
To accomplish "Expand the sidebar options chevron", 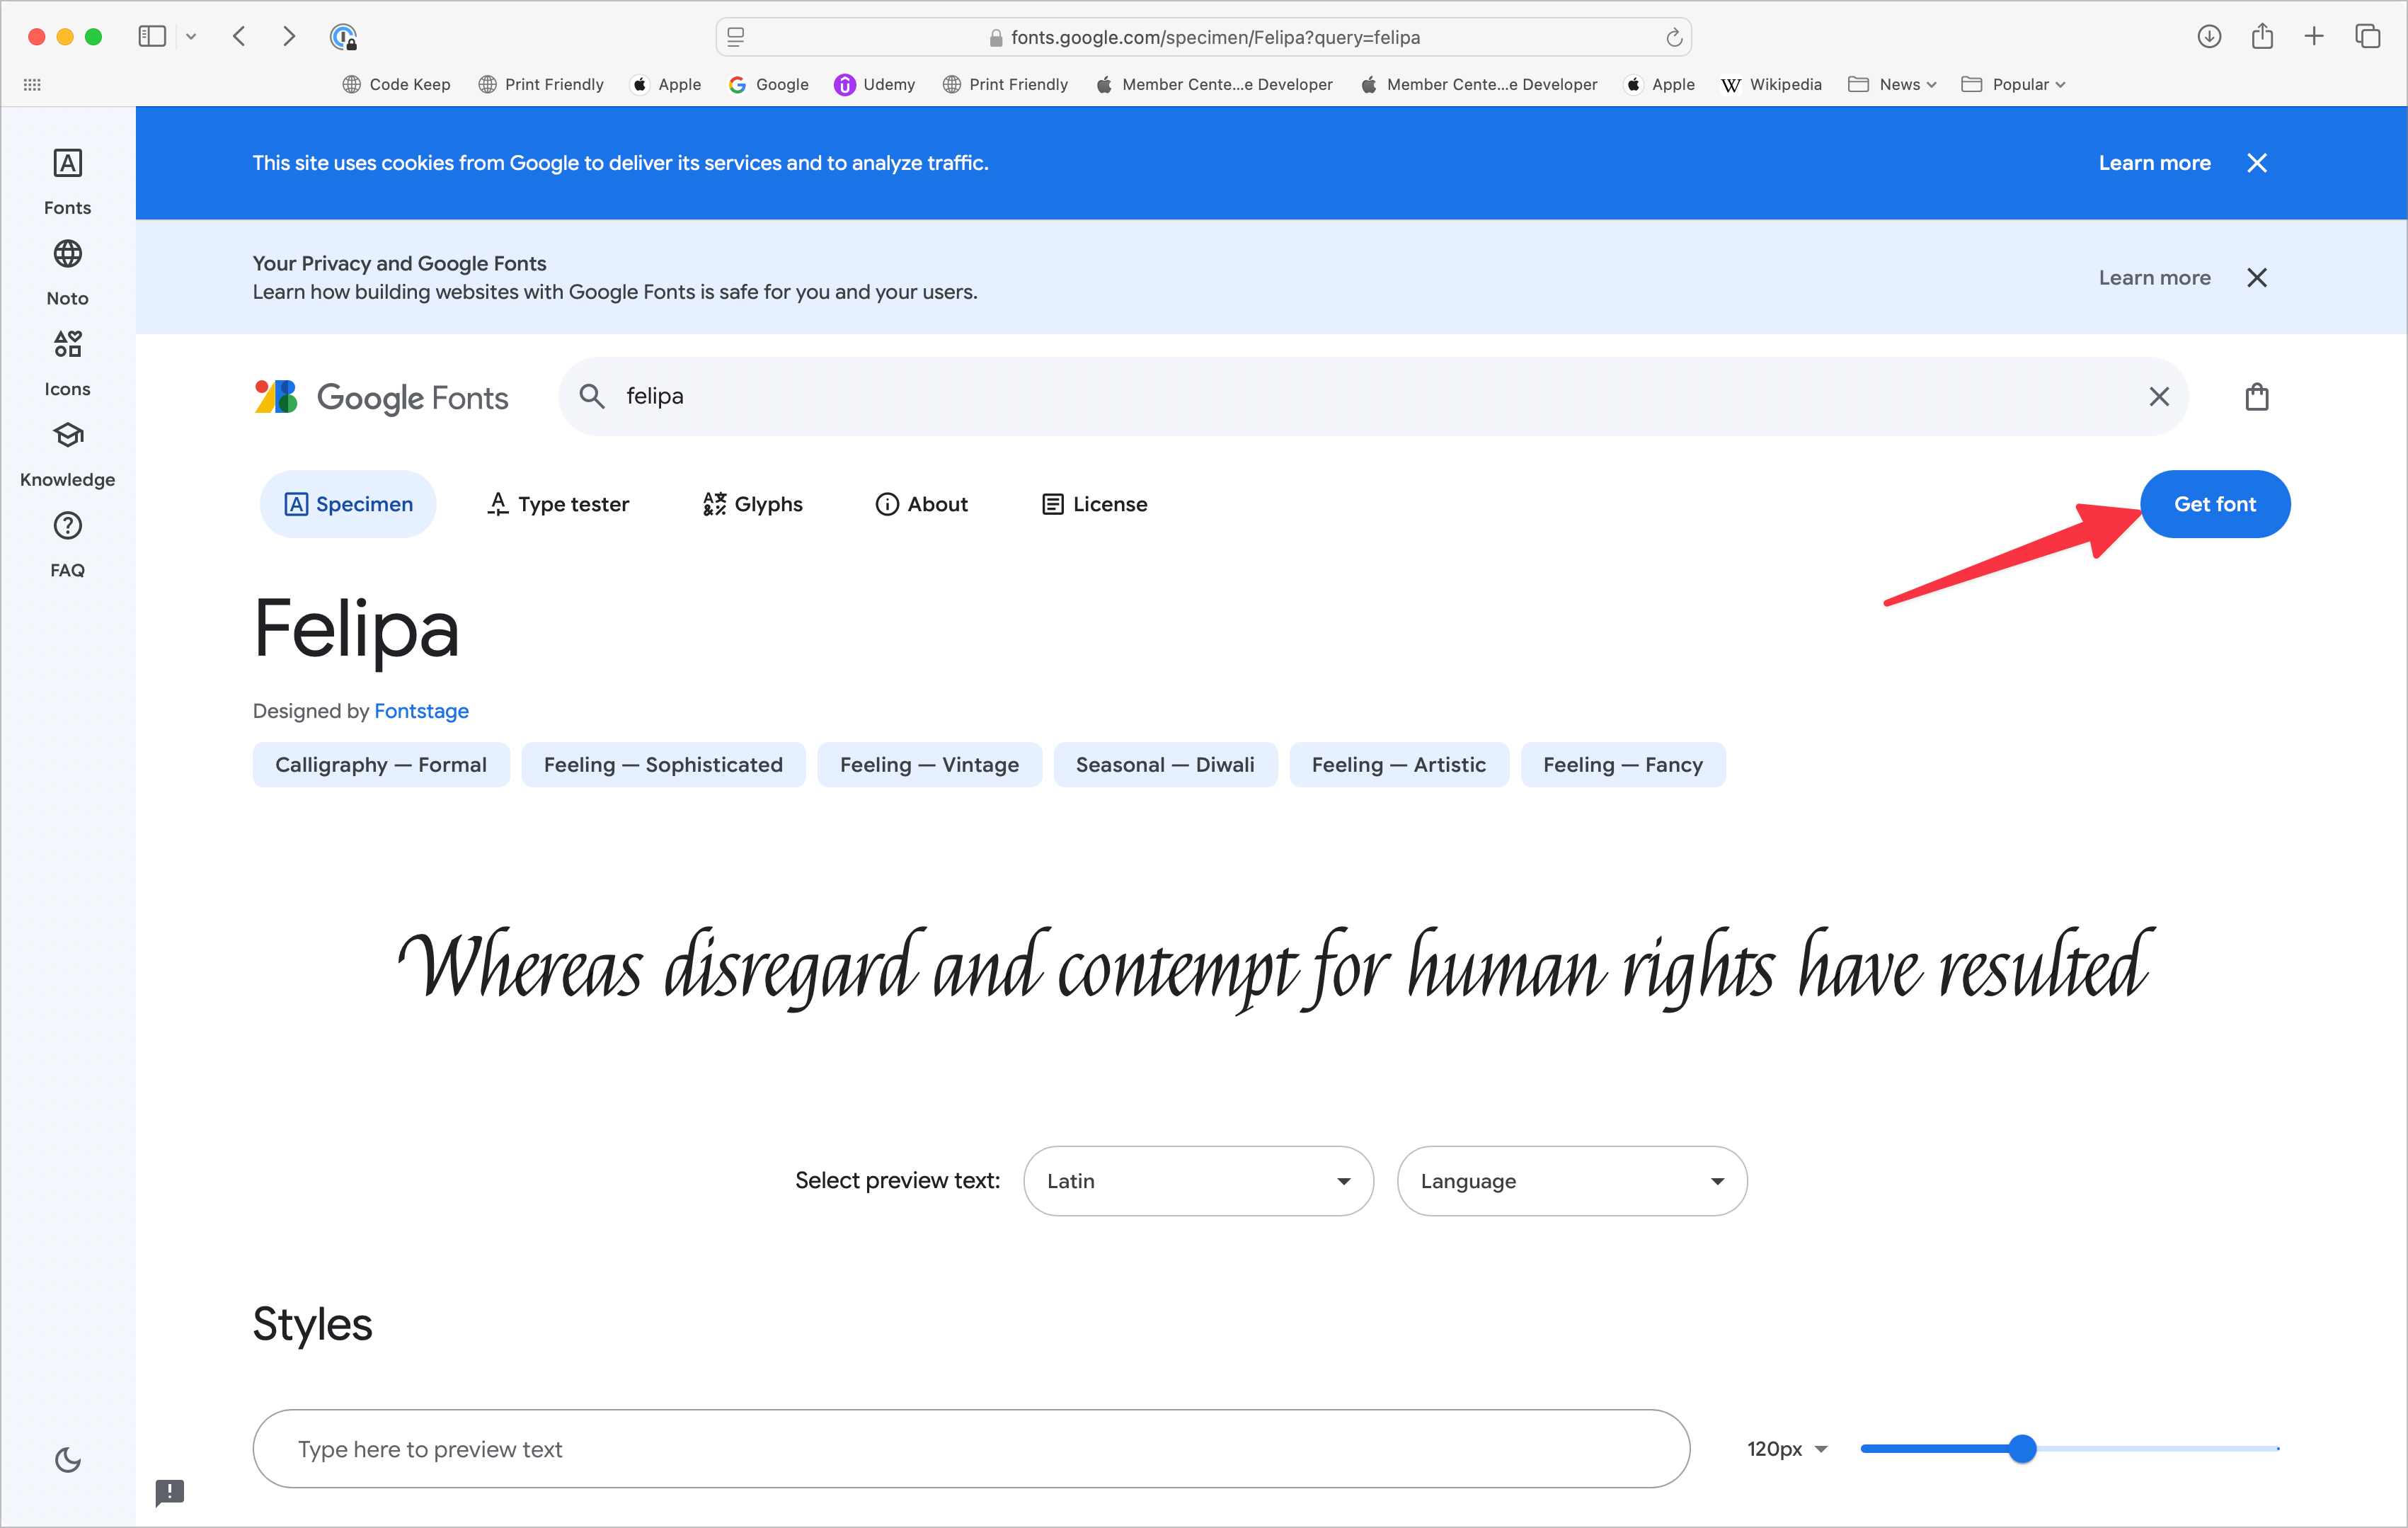I will [x=191, y=37].
